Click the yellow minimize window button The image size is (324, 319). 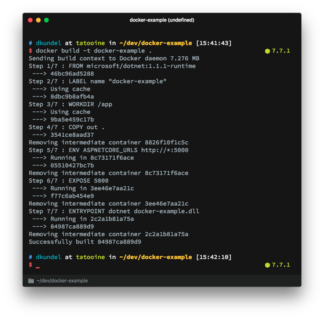click(38, 20)
